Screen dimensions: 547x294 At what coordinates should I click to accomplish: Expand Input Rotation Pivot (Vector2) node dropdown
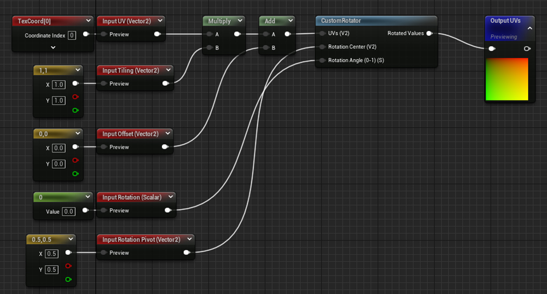pyautogui.click(x=190, y=240)
